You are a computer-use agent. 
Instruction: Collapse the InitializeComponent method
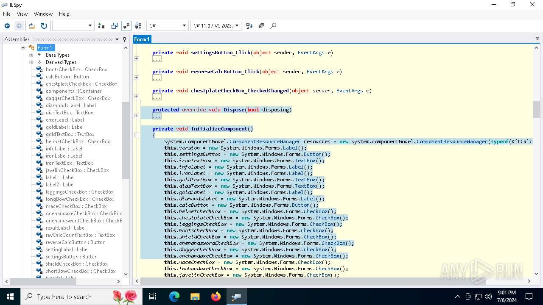point(137,135)
